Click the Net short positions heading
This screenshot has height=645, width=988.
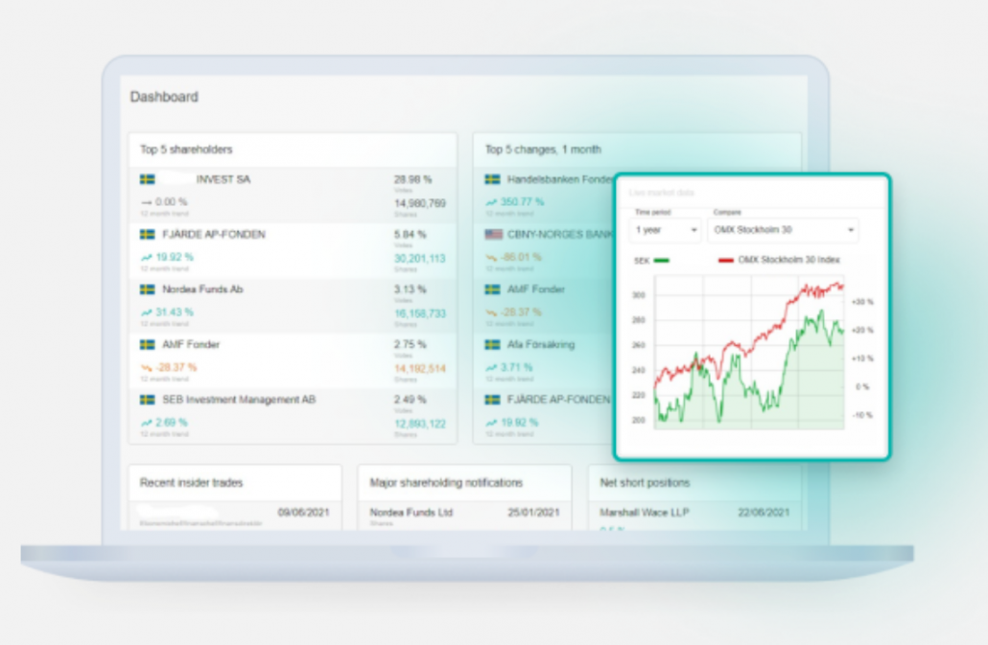tap(645, 483)
